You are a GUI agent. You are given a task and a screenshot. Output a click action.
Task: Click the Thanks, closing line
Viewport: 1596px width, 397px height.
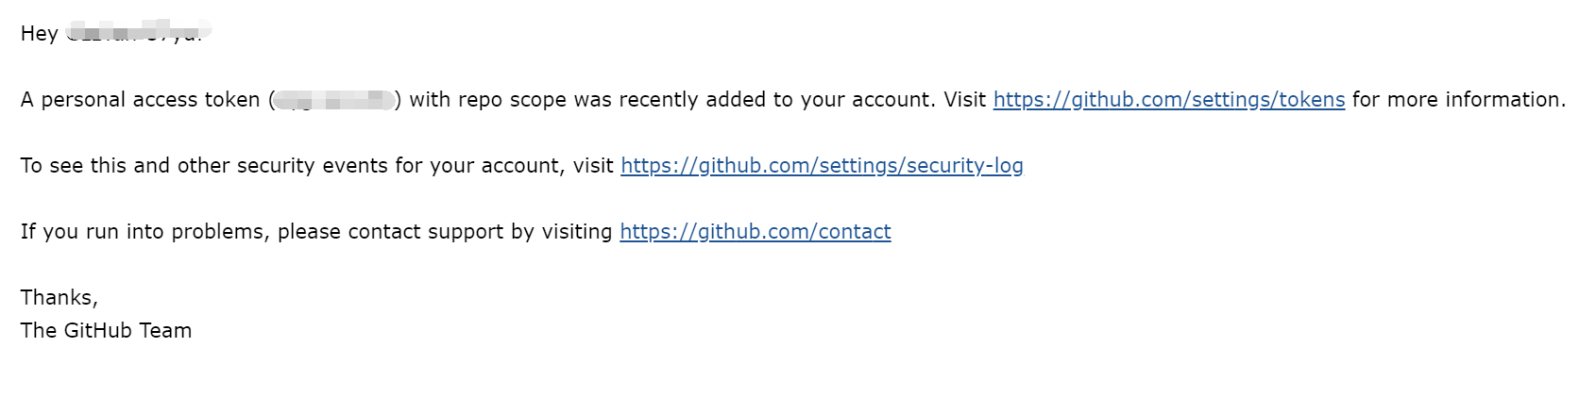[59, 298]
